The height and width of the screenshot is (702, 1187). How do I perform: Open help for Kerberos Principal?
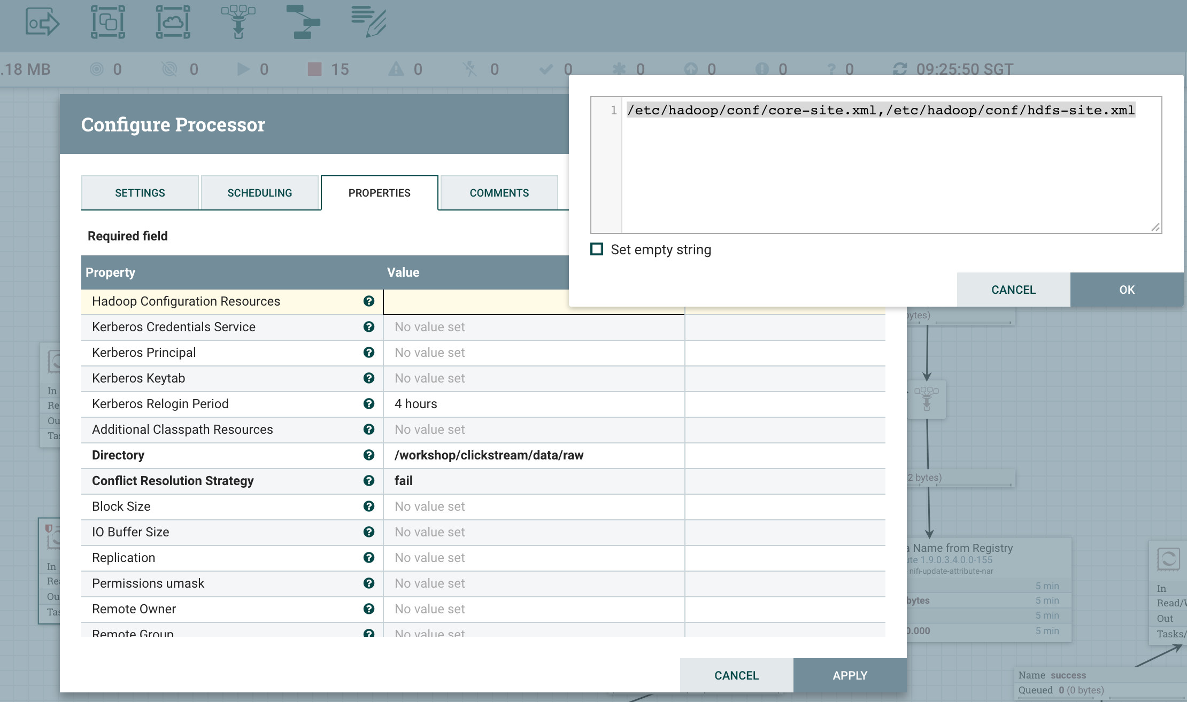(368, 353)
